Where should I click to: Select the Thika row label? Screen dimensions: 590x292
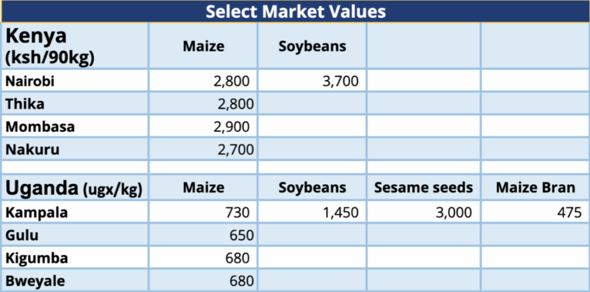point(25,104)
